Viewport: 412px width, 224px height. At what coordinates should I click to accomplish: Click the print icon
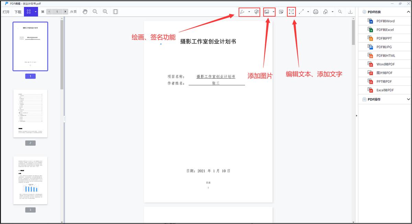(316, 12)
